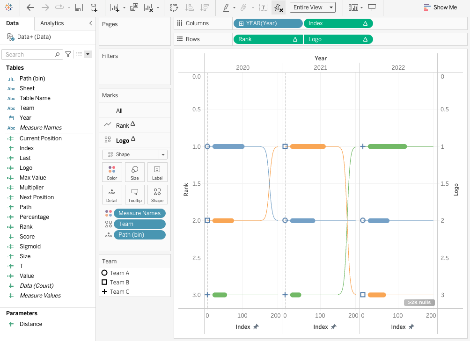Viewport: 470px width, 341px height.
Task: Open the Show Me panel
Action: [x=441, y=7]
